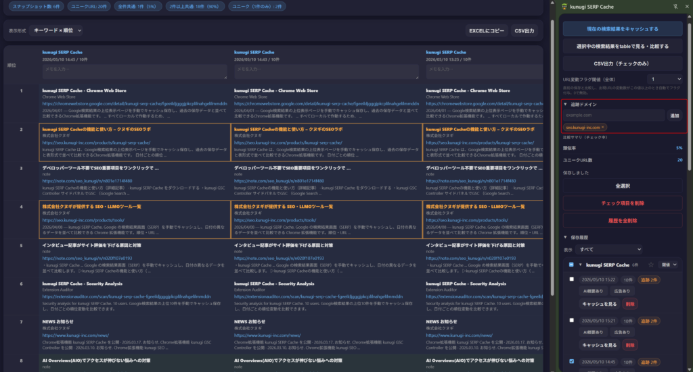Toggle the kunugi SERP Cache group select-all checkbox

click(x=571, y=265)
